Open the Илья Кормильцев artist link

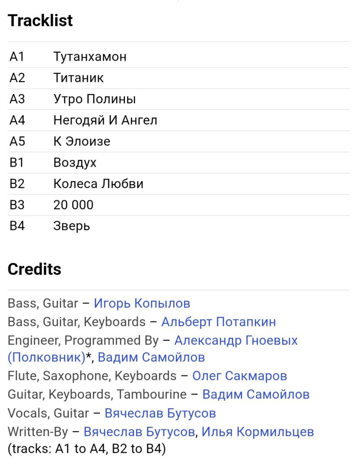[258, 432]
